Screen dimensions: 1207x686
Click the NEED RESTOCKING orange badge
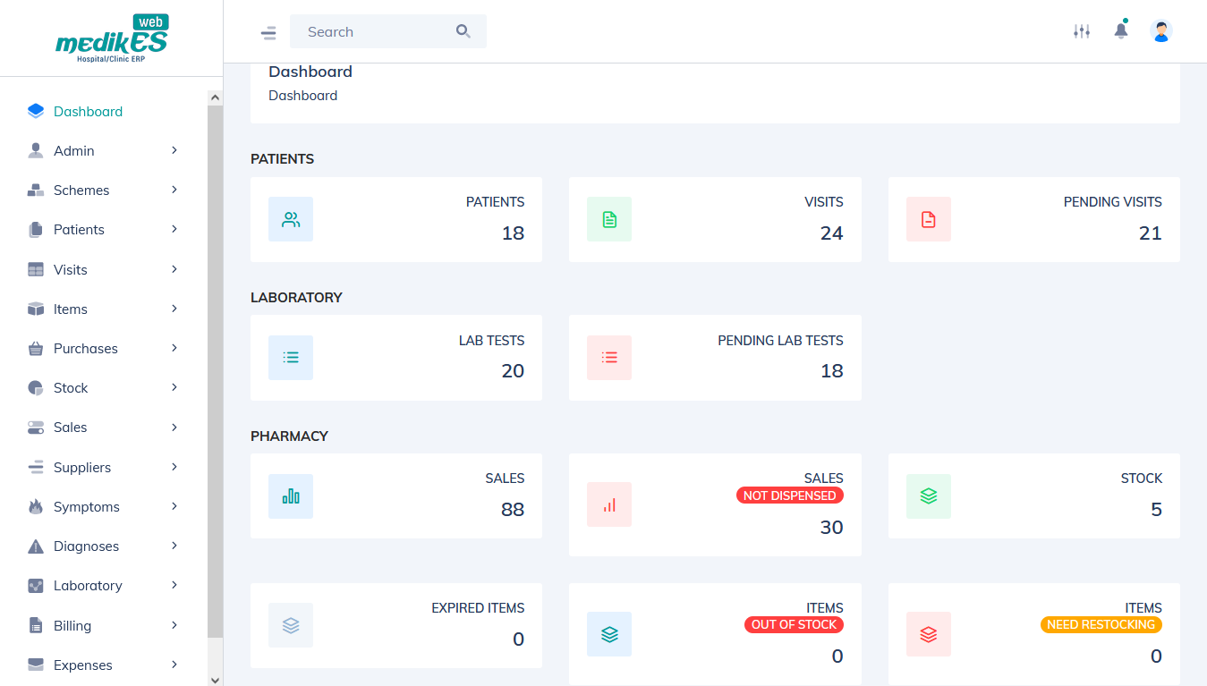[x=1101, y=625]
